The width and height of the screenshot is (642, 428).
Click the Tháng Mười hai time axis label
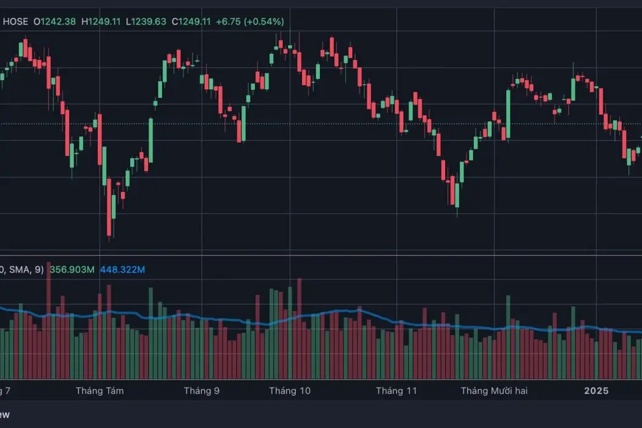[493, 391]
